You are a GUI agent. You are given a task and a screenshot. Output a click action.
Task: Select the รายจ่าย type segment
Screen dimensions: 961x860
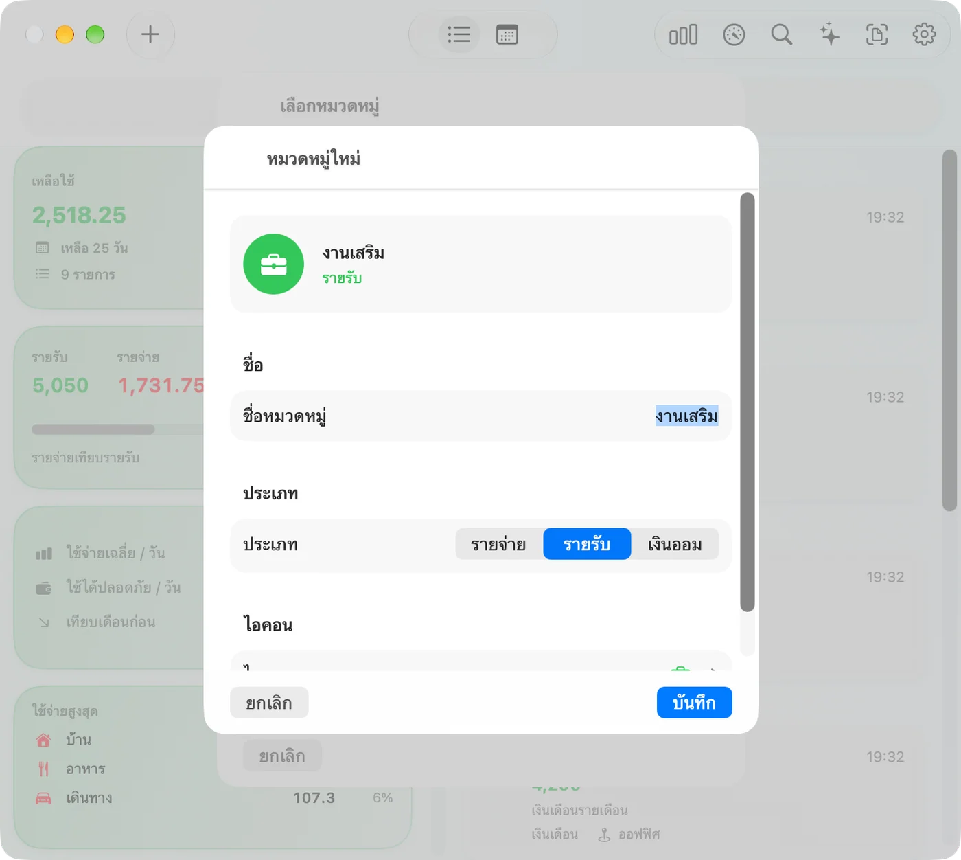click(499, 545)
